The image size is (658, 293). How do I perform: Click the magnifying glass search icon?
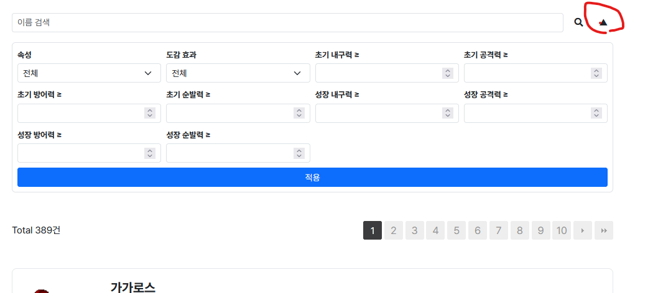[578, 22]
